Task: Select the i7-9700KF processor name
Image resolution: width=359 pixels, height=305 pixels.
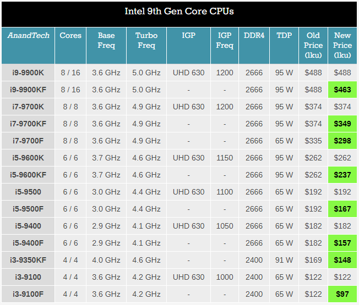Action: (x=28, y=124)
